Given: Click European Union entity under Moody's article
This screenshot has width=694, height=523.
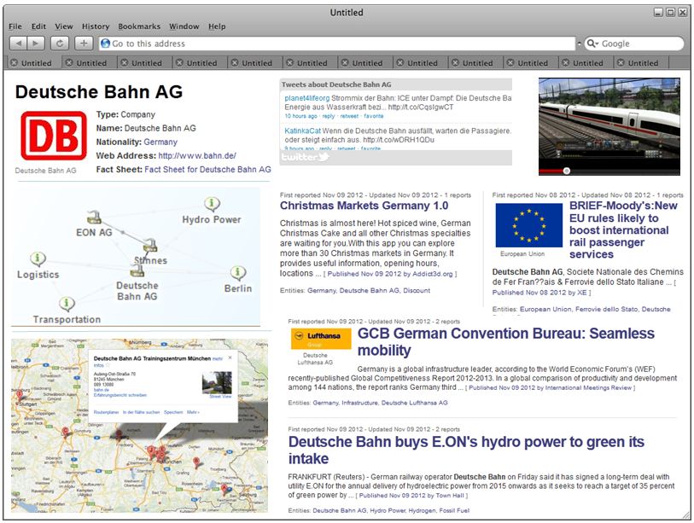Looking at the screenshot, I should pyautogui.click(x=545, y=310).
